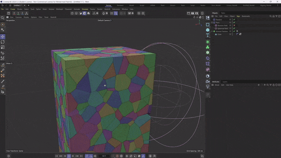Toggle the magnet Snap icon
The width and height of the screenshot is (281, 158).
point(103,13)
